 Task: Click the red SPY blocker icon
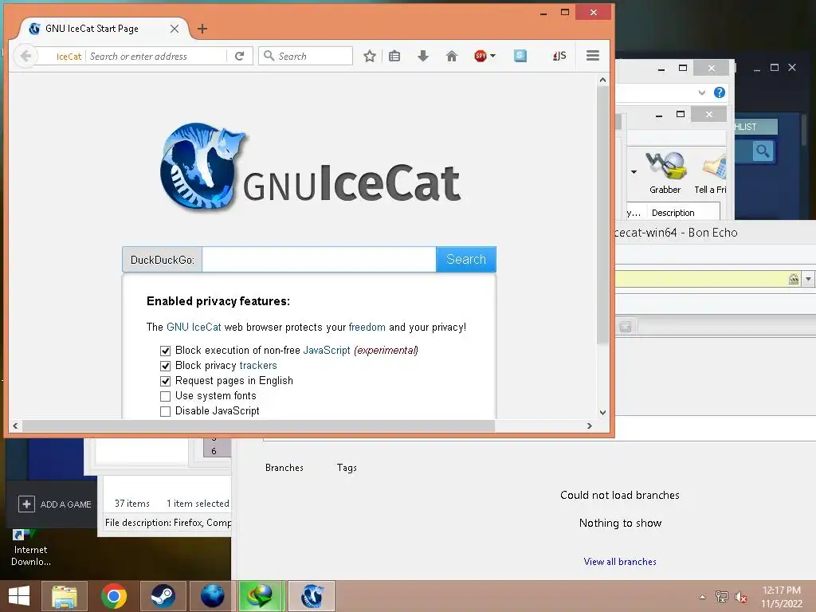pyautogui.click(x=481, y=56)
